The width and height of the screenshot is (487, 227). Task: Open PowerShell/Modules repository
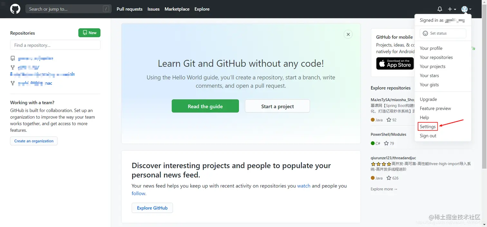[388, 134]
